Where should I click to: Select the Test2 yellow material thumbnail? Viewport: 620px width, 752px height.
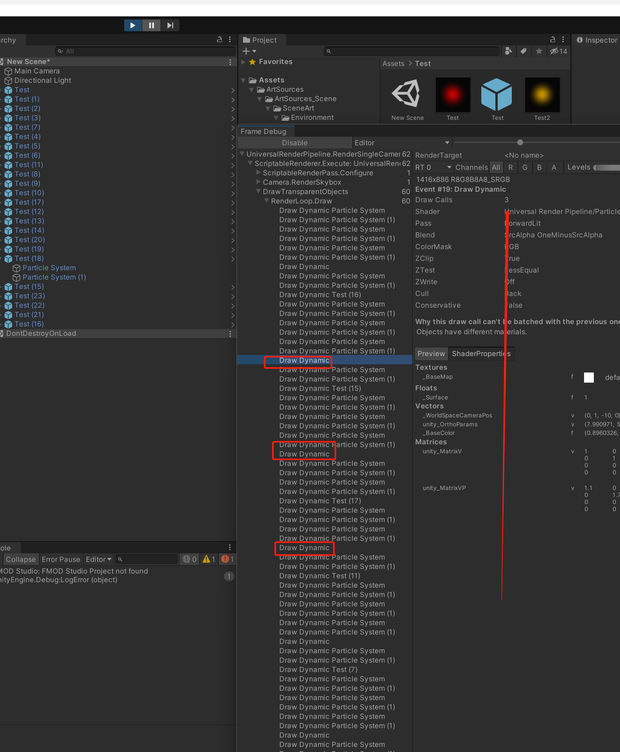[542, 94]
